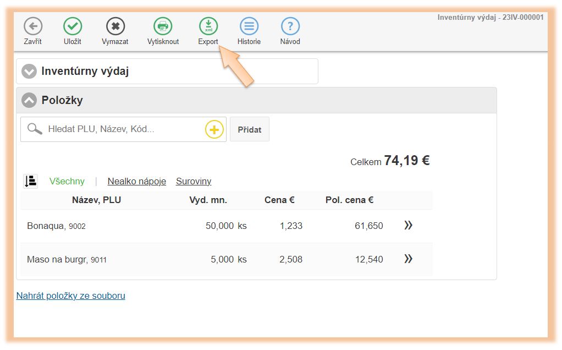Expand details for Maso na burgr row
562x350 pixels.
[x=408, y=259]
